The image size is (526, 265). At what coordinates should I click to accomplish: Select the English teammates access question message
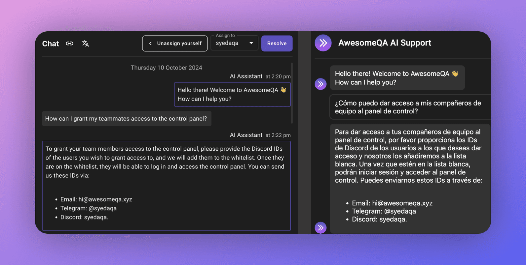click(x=126, y=119)
